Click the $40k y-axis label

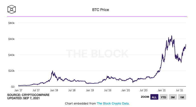(x=11, y=55)
